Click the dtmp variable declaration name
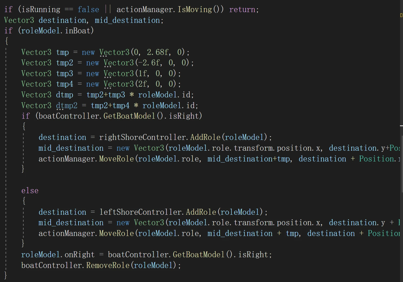Viewport: 403px width, 282px height. [65, 95]
